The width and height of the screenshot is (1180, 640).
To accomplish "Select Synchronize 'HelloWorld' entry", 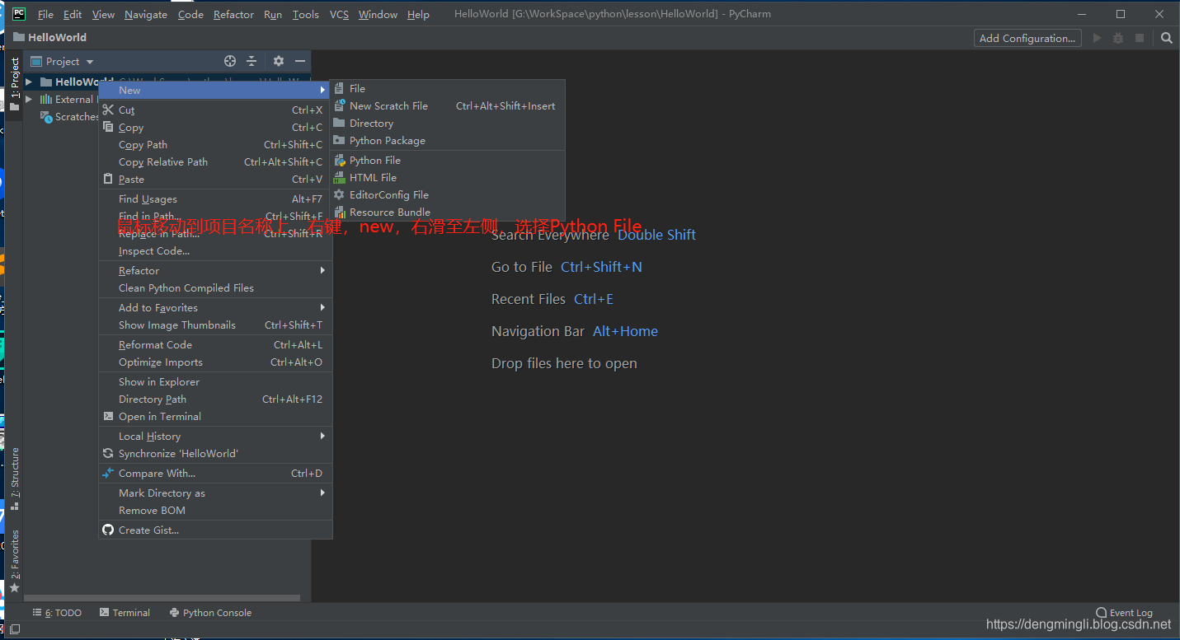I will pyautogui.click(x=214, y=453).
